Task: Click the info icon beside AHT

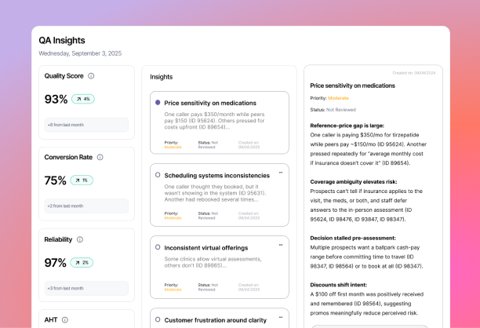Action: (x=65, y=320)
